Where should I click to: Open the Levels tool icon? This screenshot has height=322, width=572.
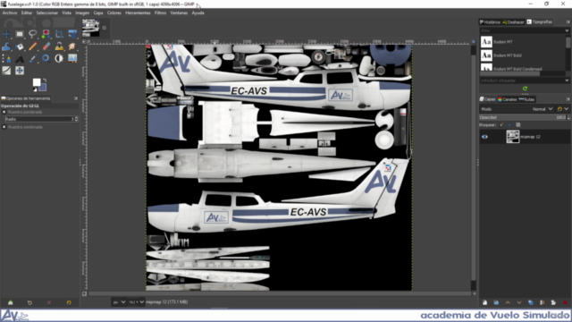(x=72, y=58)
